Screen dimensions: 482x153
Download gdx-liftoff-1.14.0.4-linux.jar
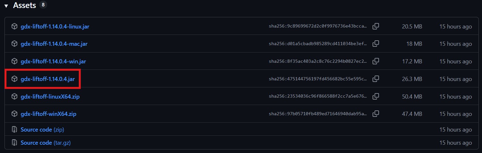tap(55, 27)
